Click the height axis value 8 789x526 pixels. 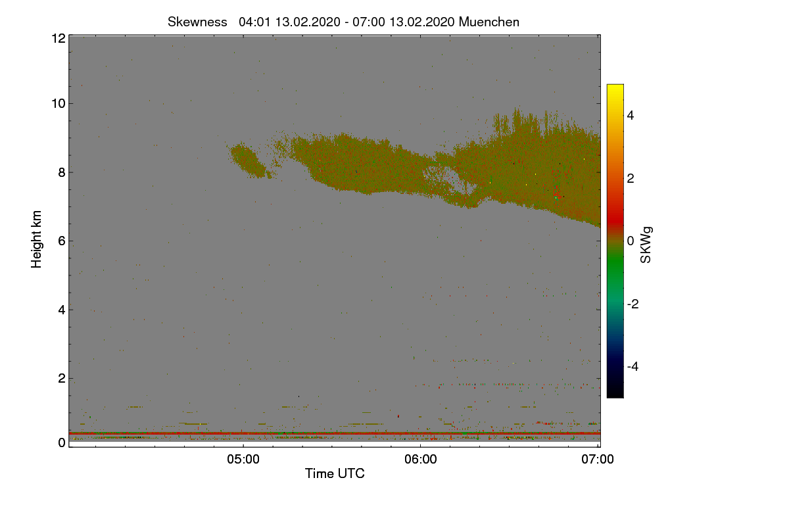point(61,172)
